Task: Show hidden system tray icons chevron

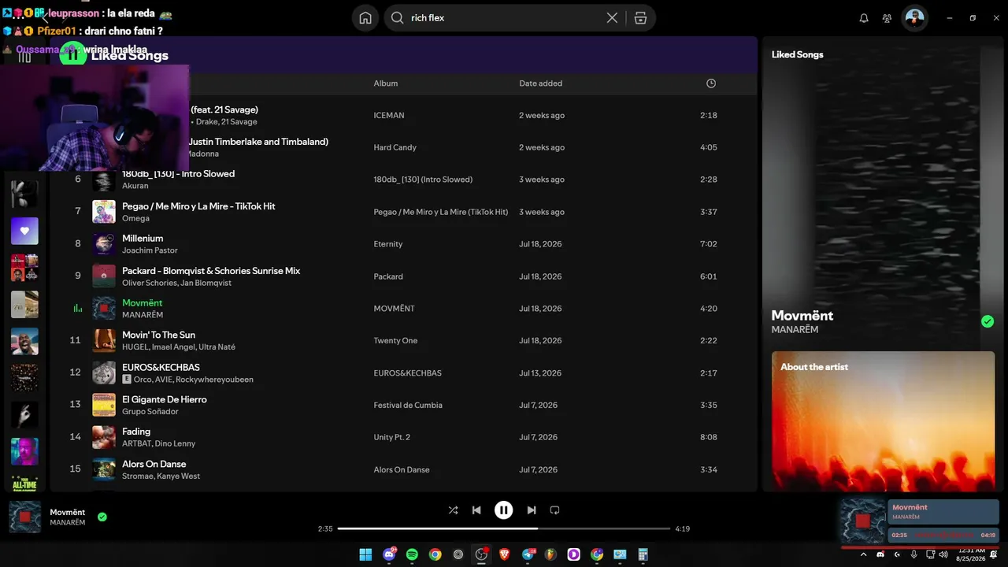Action: 864,554
